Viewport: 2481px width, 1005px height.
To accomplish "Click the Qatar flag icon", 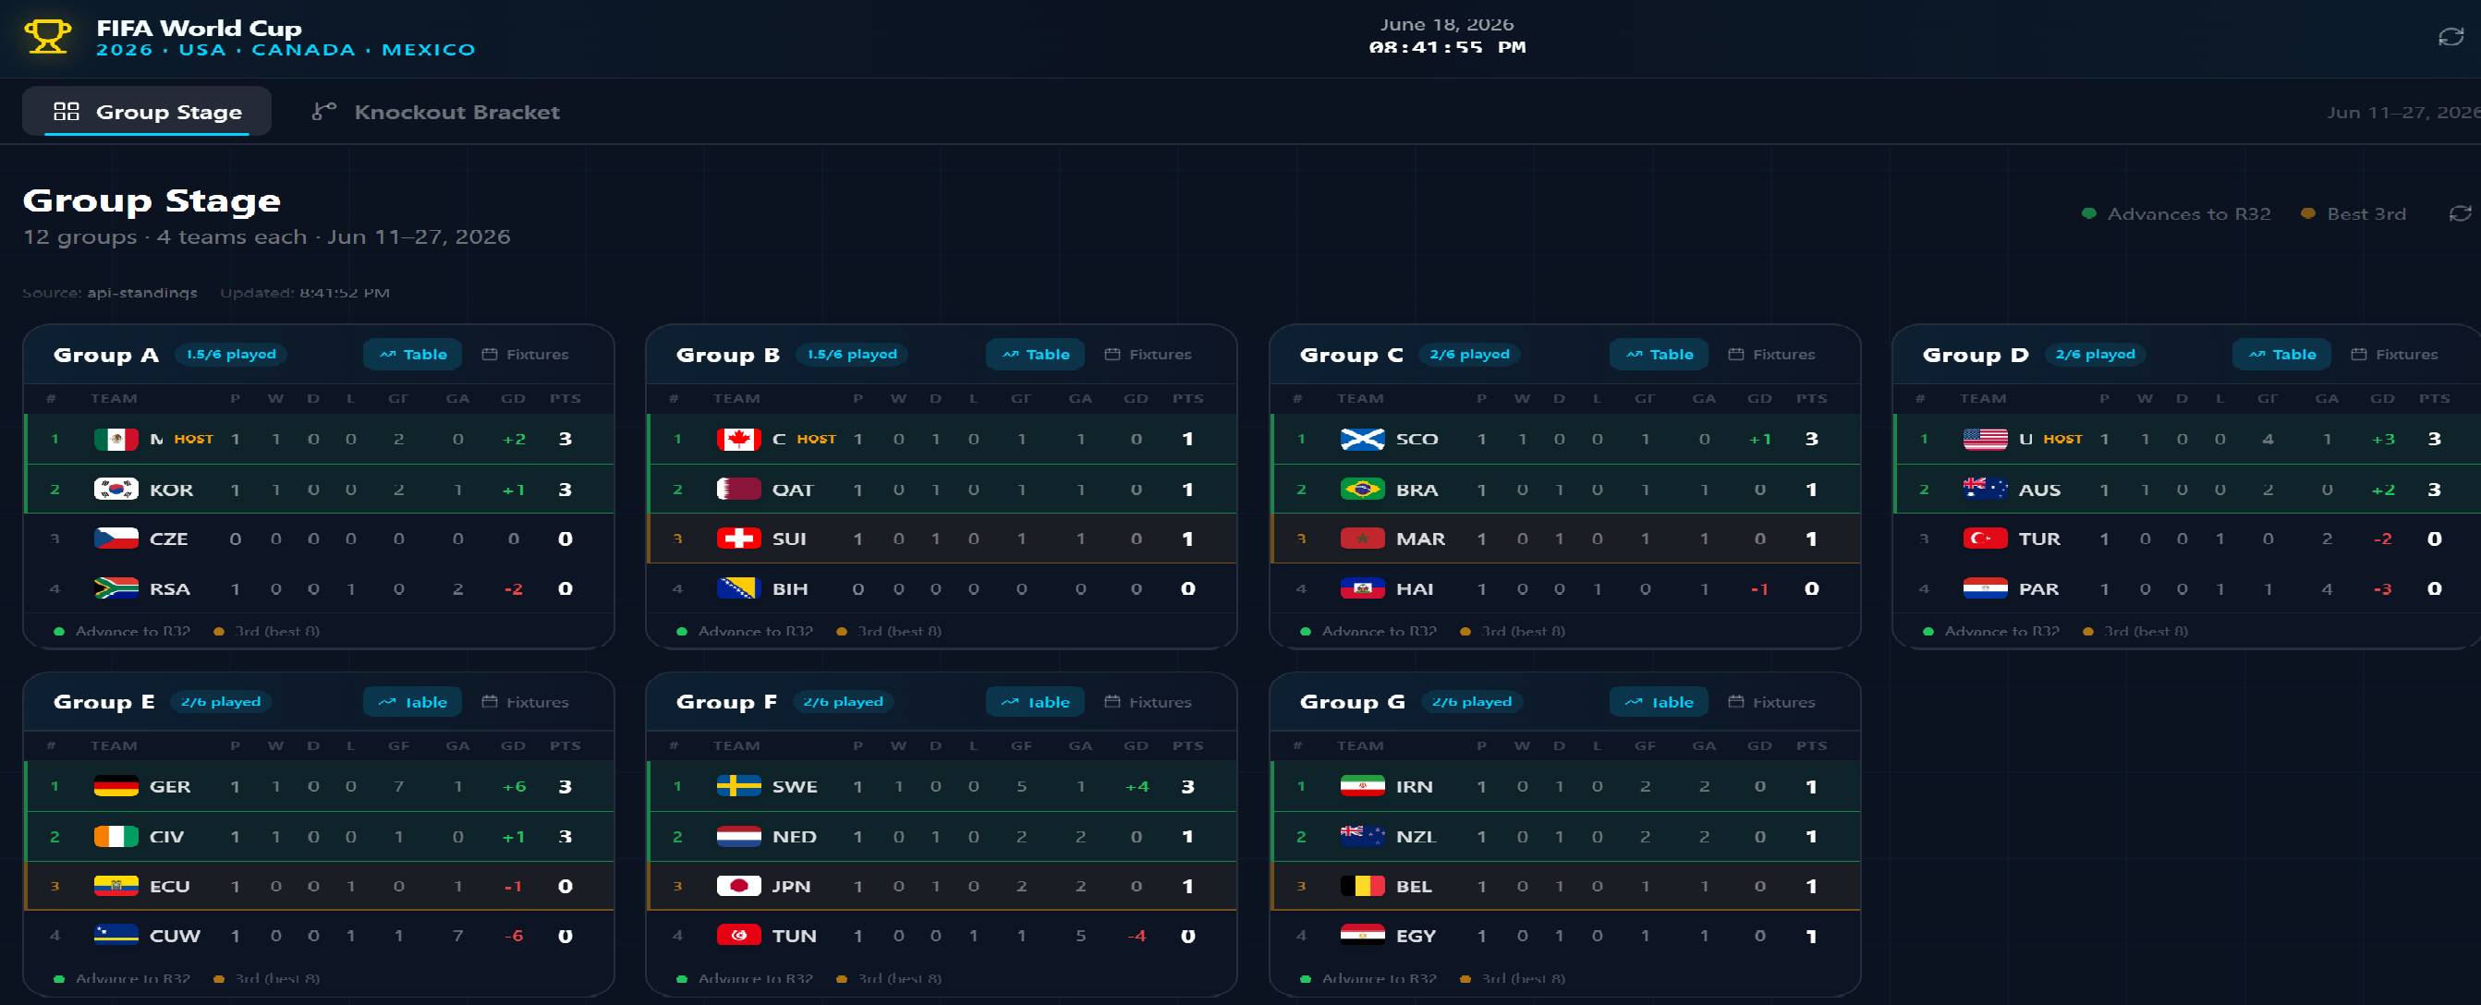I will point(738,489).
